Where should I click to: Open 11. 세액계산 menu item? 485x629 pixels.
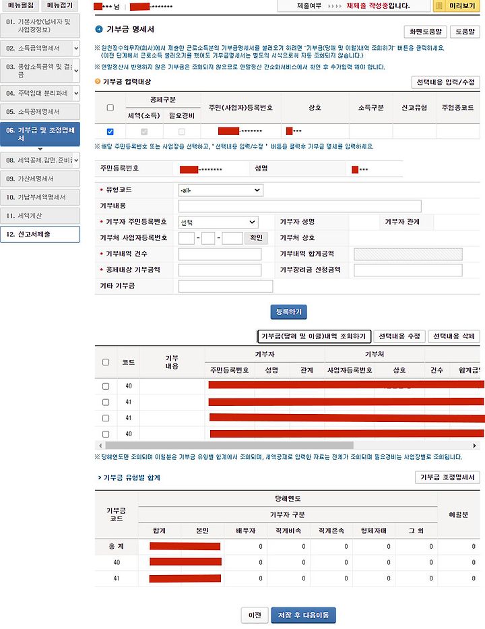coord(40,216)
